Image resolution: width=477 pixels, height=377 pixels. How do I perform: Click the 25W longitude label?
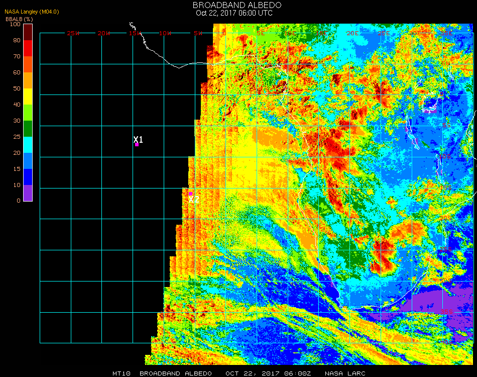[73, 33]
